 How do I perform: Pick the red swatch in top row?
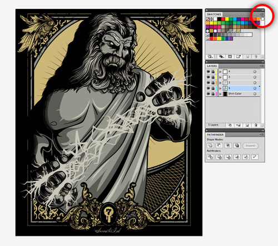[x=223, y=19]
